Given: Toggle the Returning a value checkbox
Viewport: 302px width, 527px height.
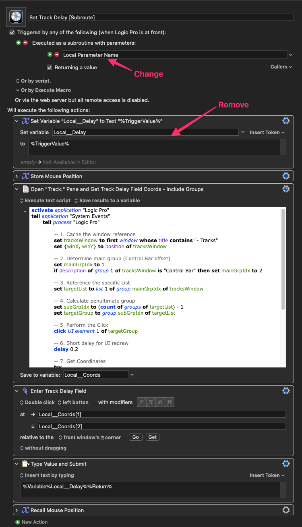Looking at the screenshot, I should 50,68.
